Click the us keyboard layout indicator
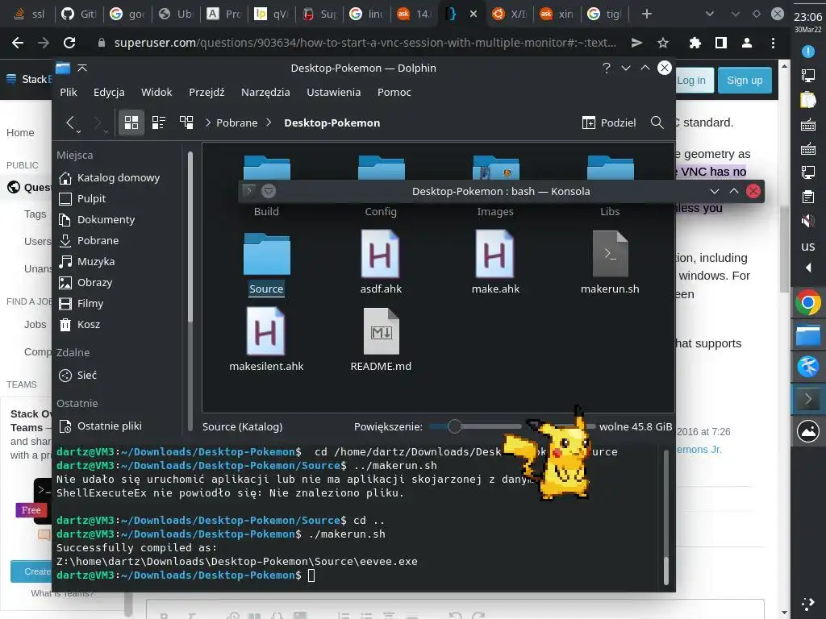This screenshot has width=826, height=619. tap(807, 247)
